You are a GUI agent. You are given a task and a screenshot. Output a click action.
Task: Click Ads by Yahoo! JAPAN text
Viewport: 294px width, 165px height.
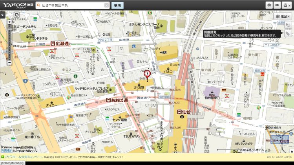(279, 157)
